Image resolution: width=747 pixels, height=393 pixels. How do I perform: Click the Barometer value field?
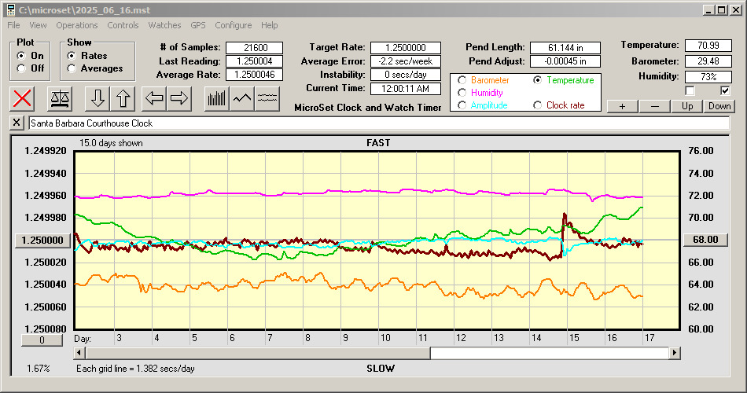[708, 61]
